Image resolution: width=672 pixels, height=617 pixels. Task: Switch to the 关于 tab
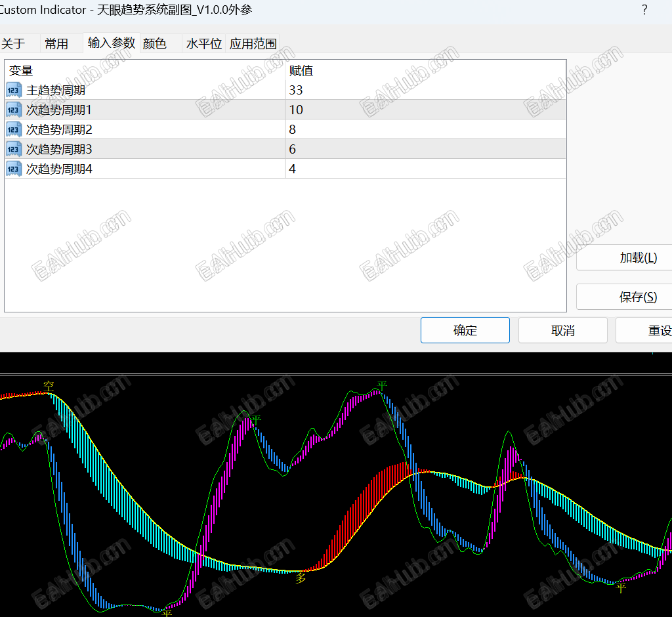coord(14,43)
